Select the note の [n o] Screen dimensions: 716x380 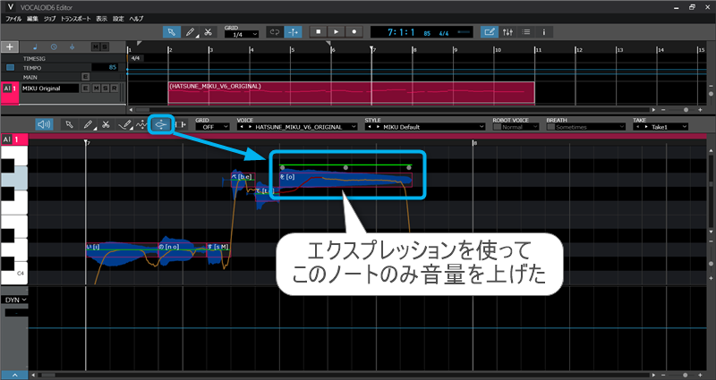point(183,250)
